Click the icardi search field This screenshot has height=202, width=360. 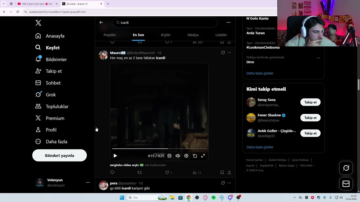pyautogui.click(x=165, y=22)
